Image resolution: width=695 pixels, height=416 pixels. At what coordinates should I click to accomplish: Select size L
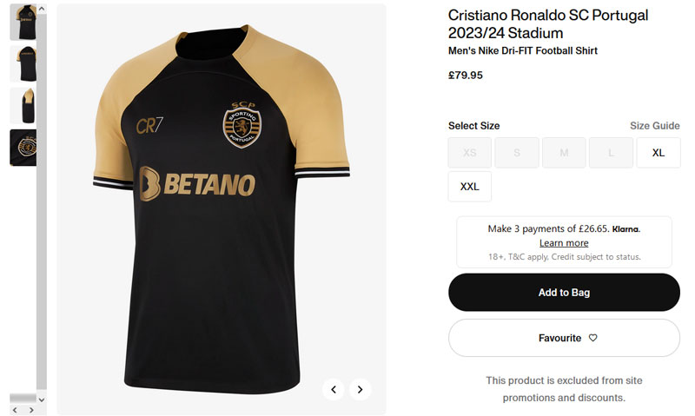[611, 153]
